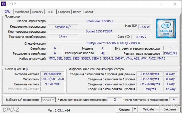Go to the Graphics tab
Viewport: 182px width, 113px height.
tap(64, 12)
